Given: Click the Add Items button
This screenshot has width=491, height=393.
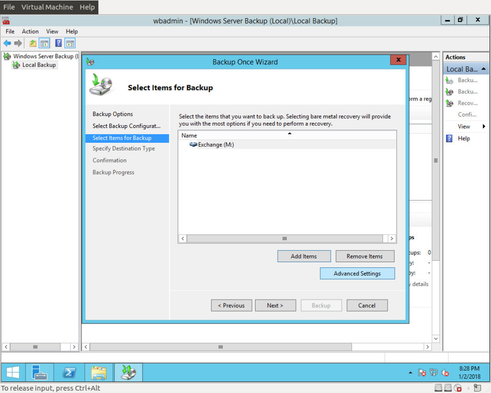Looking at the screenshot, I should 304,256.
